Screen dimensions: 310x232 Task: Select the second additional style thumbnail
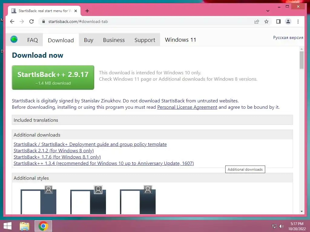click(x=88, y=200)
